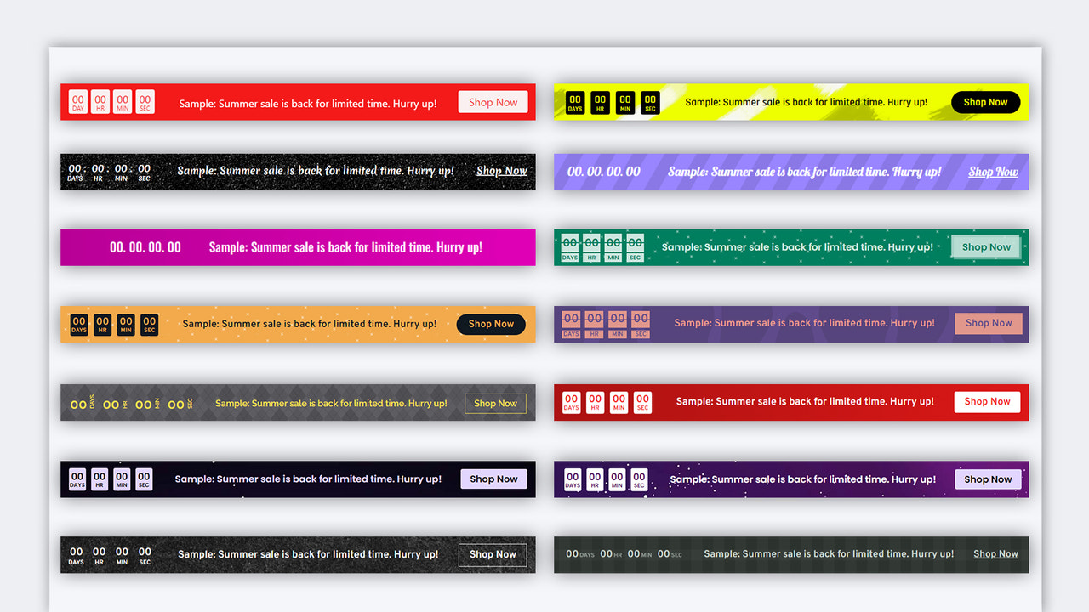The image size is (1089, 612).
Task: Click the black Shop Now pill on yellow banner
Action: click(x=985, y=101)
